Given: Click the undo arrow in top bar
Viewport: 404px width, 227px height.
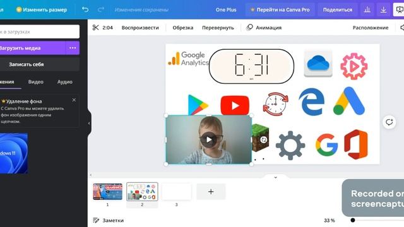Looking at the screenshot, I should (x=85, y=10).
